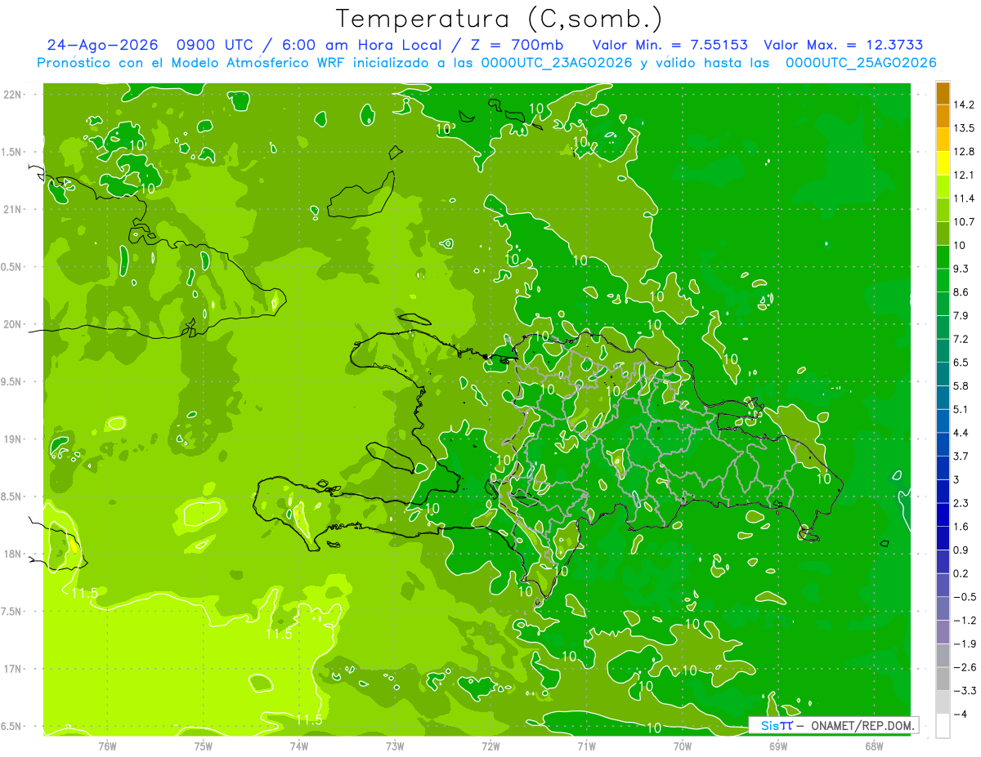This screenshot has width=981, height=757.
Task: Click the legend value '12.8'
Action: pyautogui.click(x=965, y=152)
